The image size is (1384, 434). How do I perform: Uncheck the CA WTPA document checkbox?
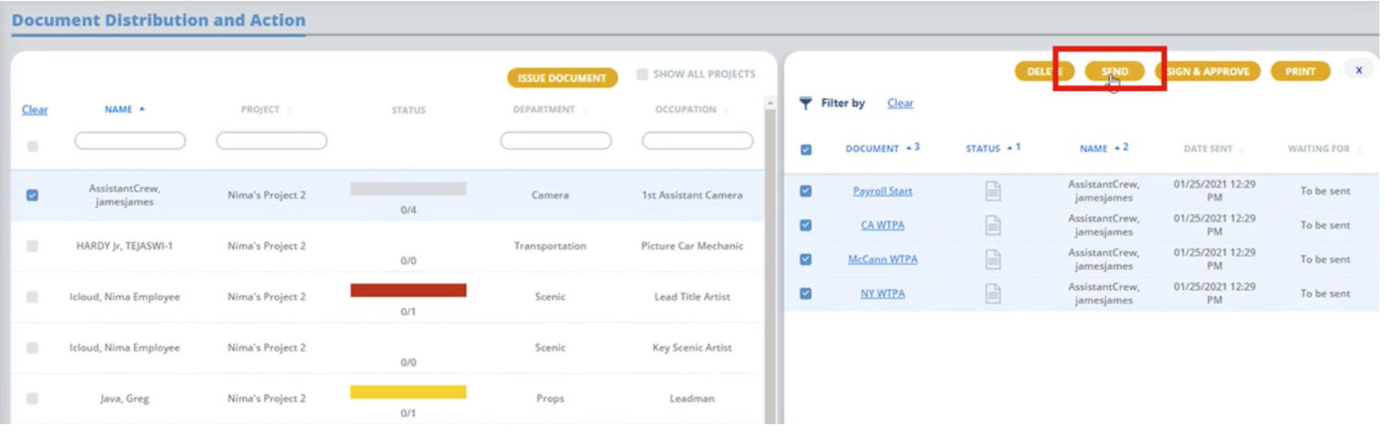[806, 225]
